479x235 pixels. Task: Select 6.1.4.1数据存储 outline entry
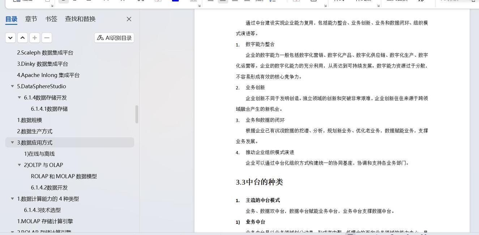(x=50, y=108)
